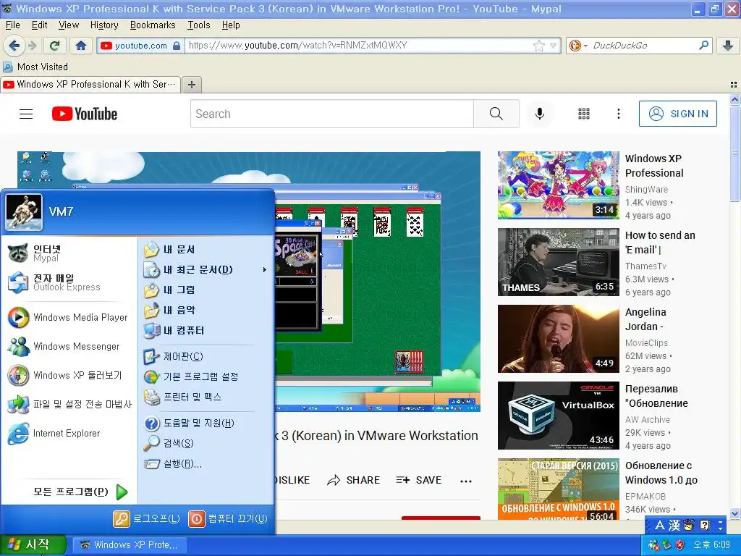Open 내 컴퓨터
This screenshot has height=556, width=741.
click(206, 330)
